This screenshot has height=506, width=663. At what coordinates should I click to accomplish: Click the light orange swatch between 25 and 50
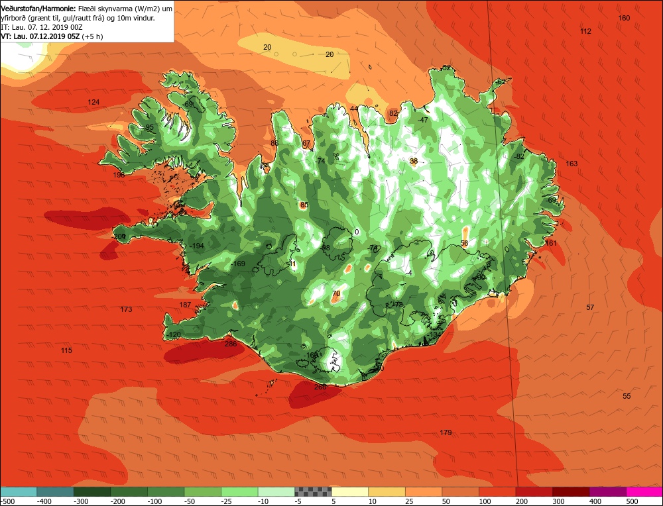tap(424, 491)
